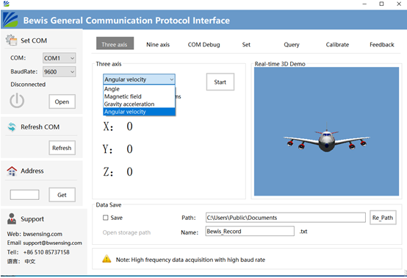Open the COM Debug tab

(x=203, y=44)
